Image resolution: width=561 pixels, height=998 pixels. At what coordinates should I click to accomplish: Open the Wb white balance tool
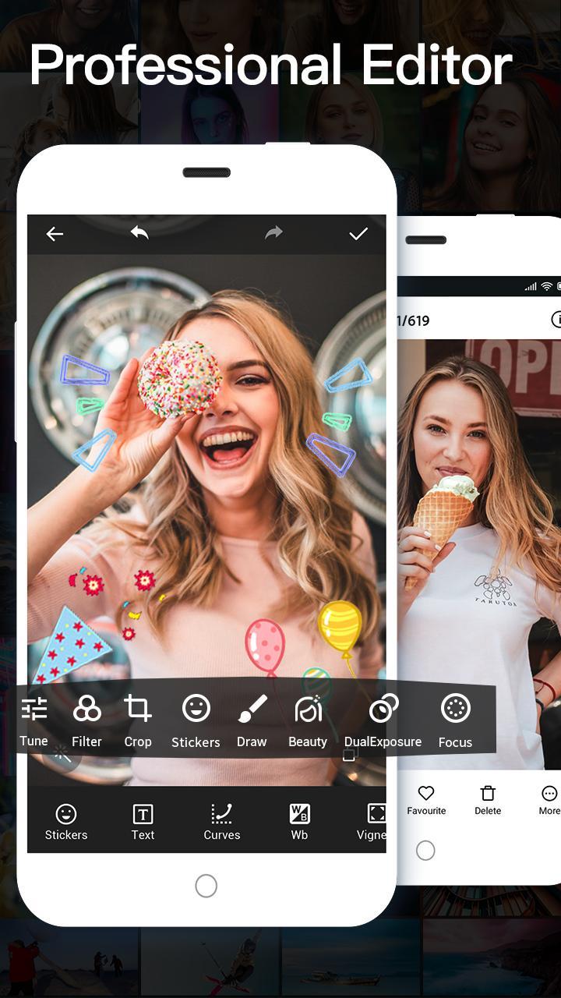(x=299, y=822)
